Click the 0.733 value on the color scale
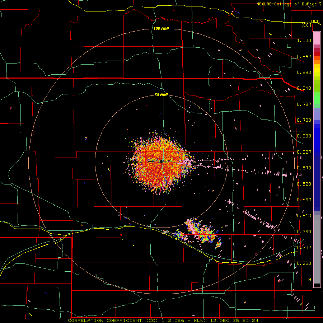This screenshot has width=323, height=323. tap(304, 120)
